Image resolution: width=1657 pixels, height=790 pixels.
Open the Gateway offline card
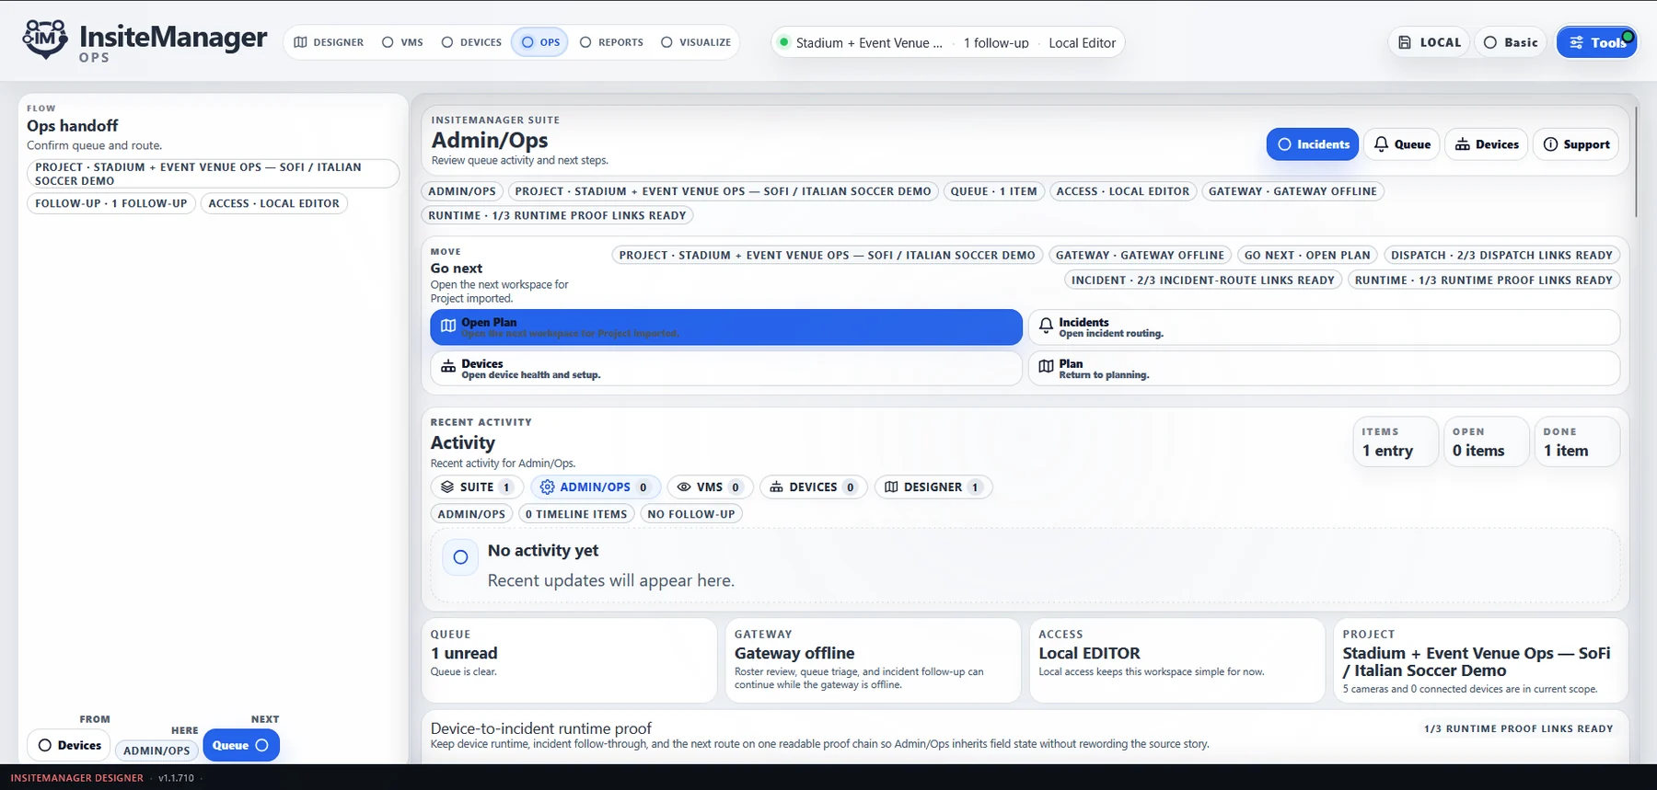pyautogui.click(x=873, y=660)
